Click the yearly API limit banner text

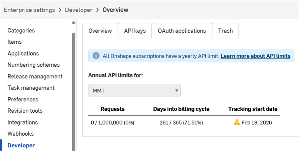point(161,56)
